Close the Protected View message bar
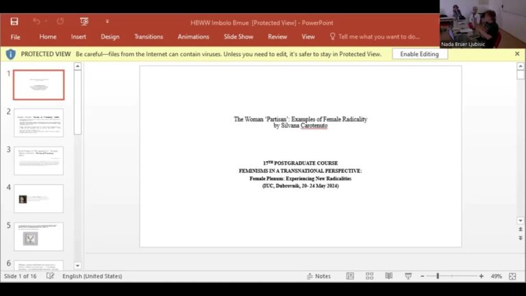 [517, 54]
